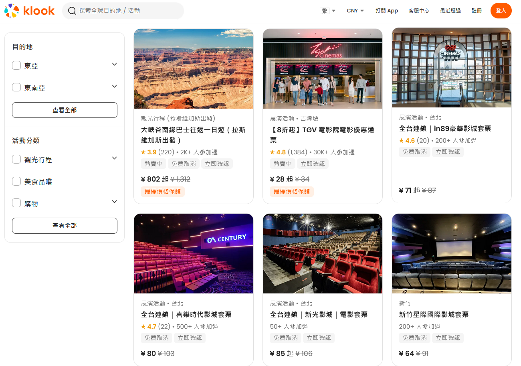Screen dimensions: 521x366
Task: Open title 全台連鎖｜in89豪華影城套票
Action: [x=445, y=129]
